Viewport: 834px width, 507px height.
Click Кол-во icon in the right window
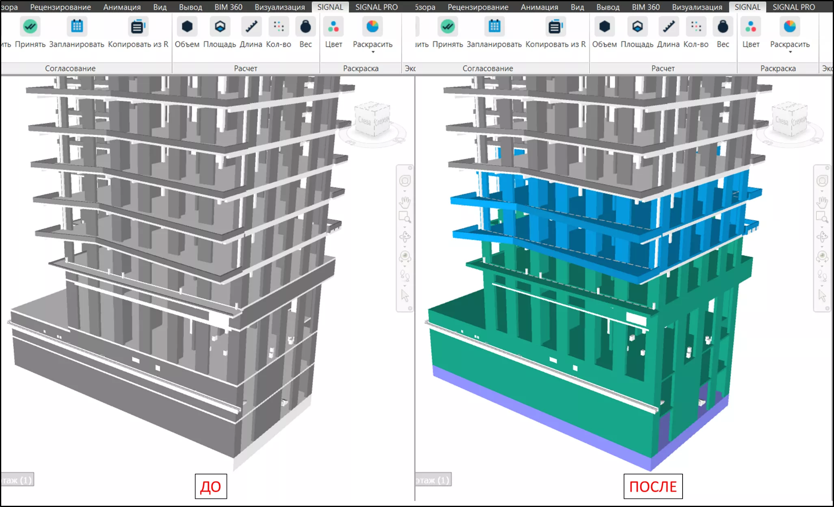click(696, 27)
